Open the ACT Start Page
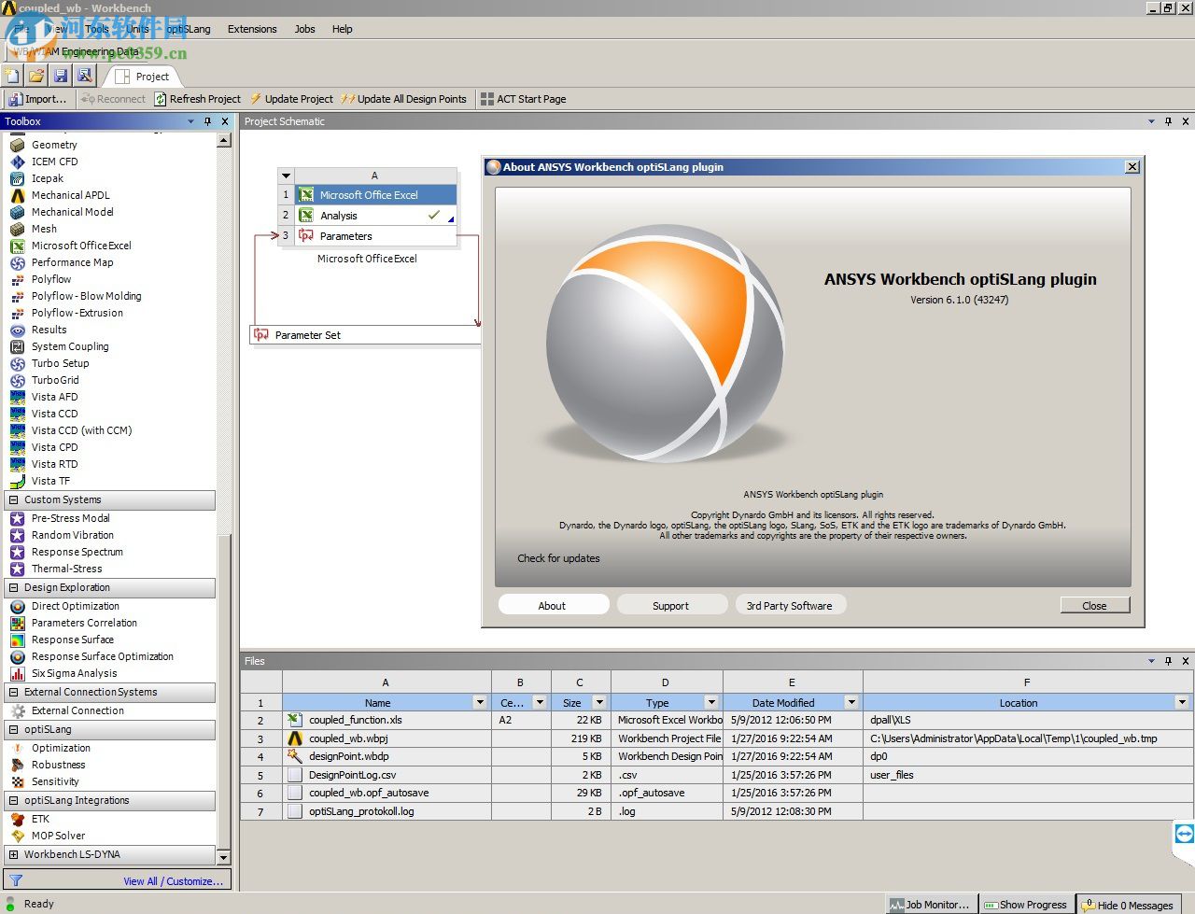This screenshot has height=914, width=1195. (x=523, y=99)
